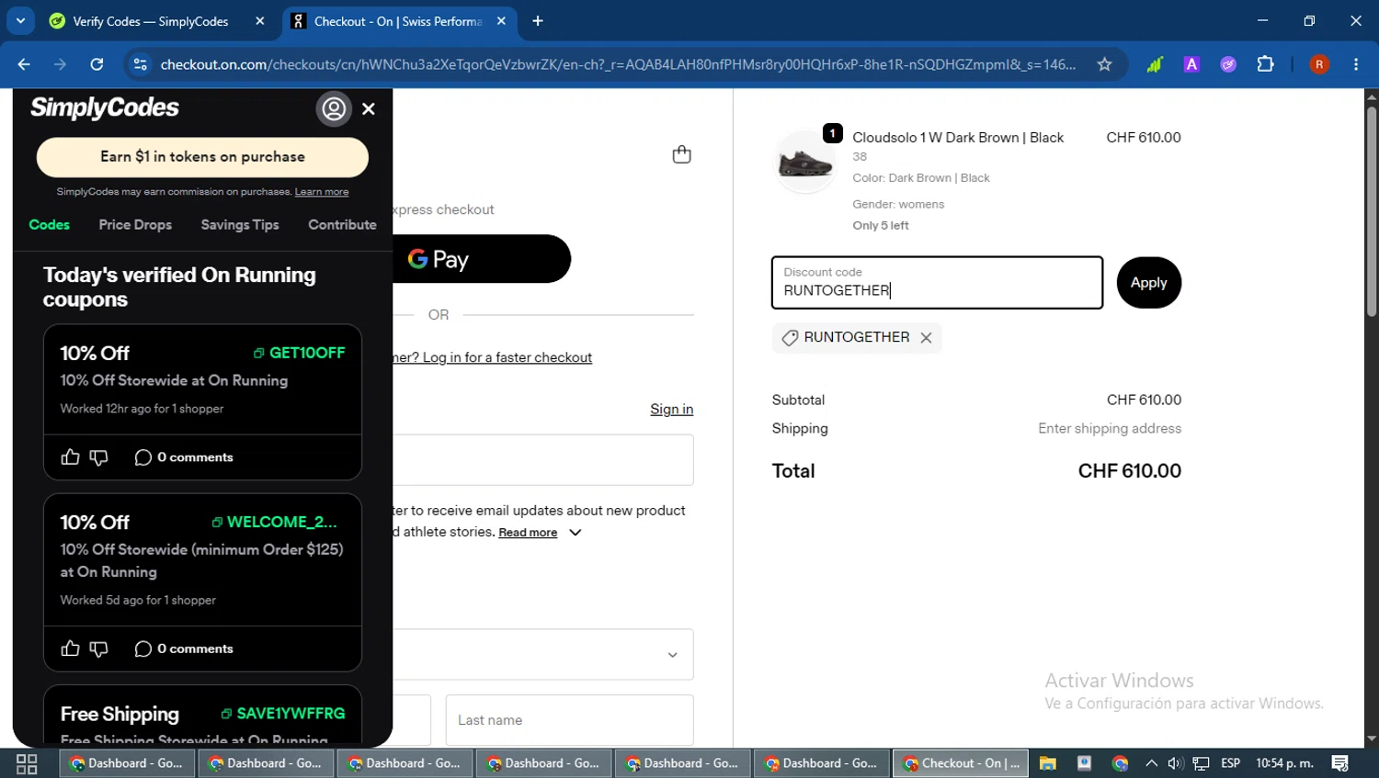
Task: Open the Windows Task View button
Action: click(27, 763)
